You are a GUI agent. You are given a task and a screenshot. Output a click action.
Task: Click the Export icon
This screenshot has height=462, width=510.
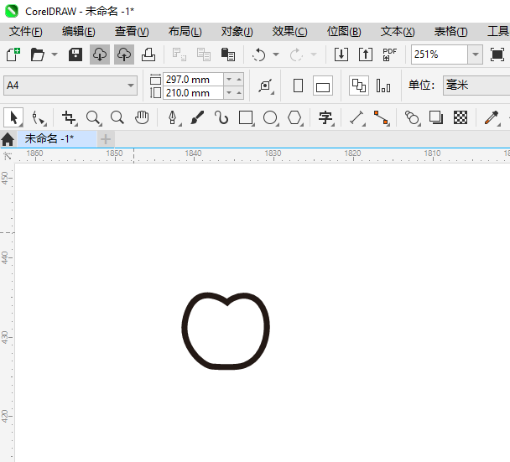[x=366, y=55]
